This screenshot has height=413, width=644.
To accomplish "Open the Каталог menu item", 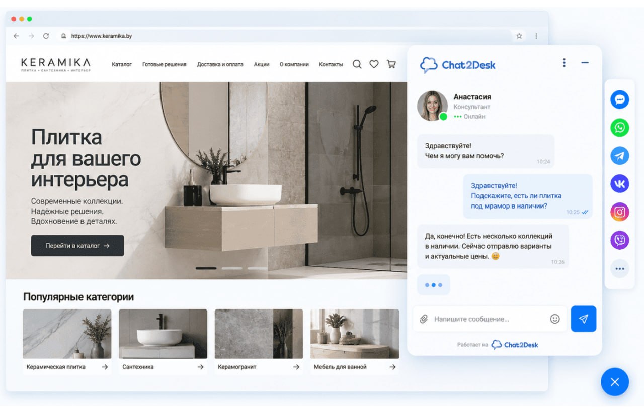I will coord(122,64).
